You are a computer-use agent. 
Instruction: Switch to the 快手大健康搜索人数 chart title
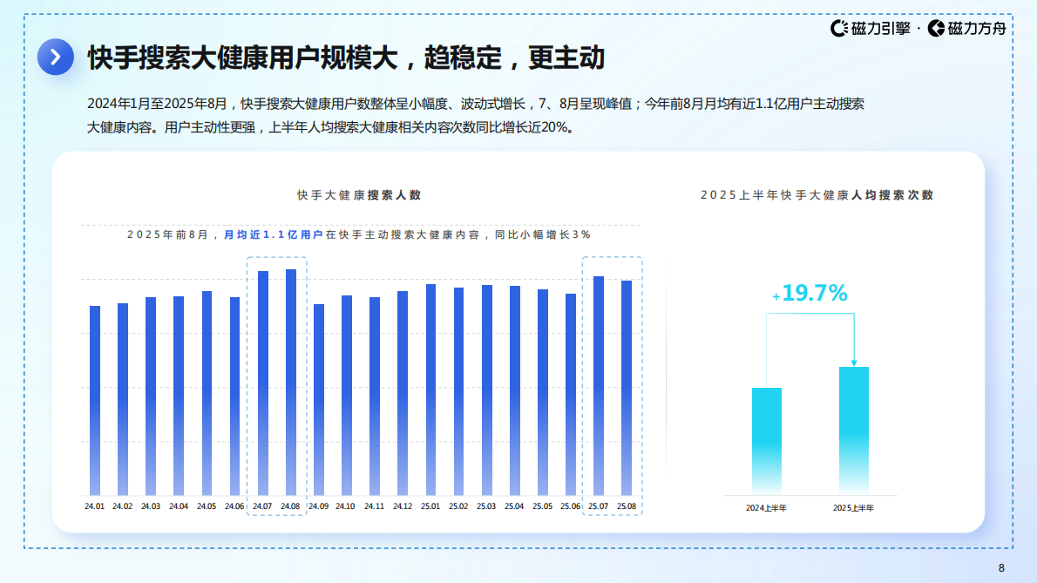click(x=357, y=196)
